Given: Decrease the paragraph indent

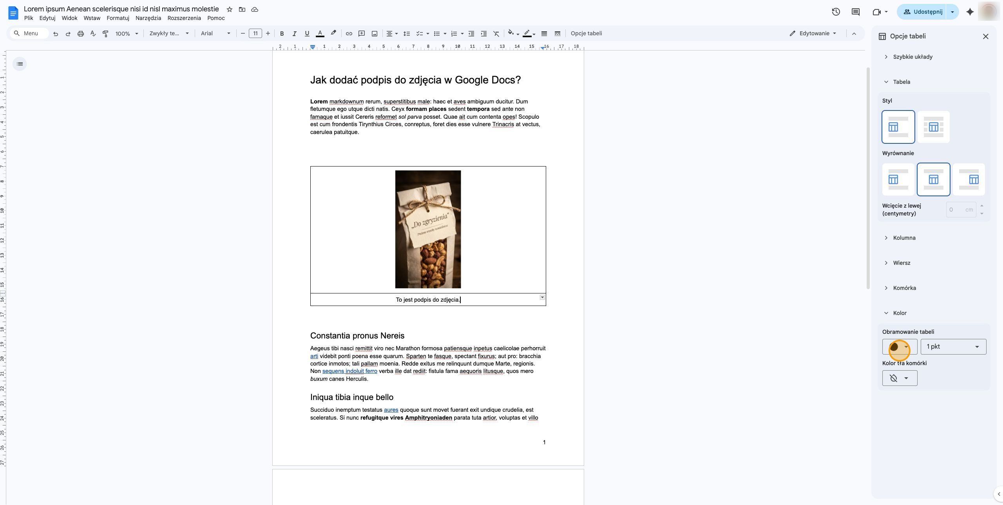Looking at the screenshot, I should pos(471,34).
